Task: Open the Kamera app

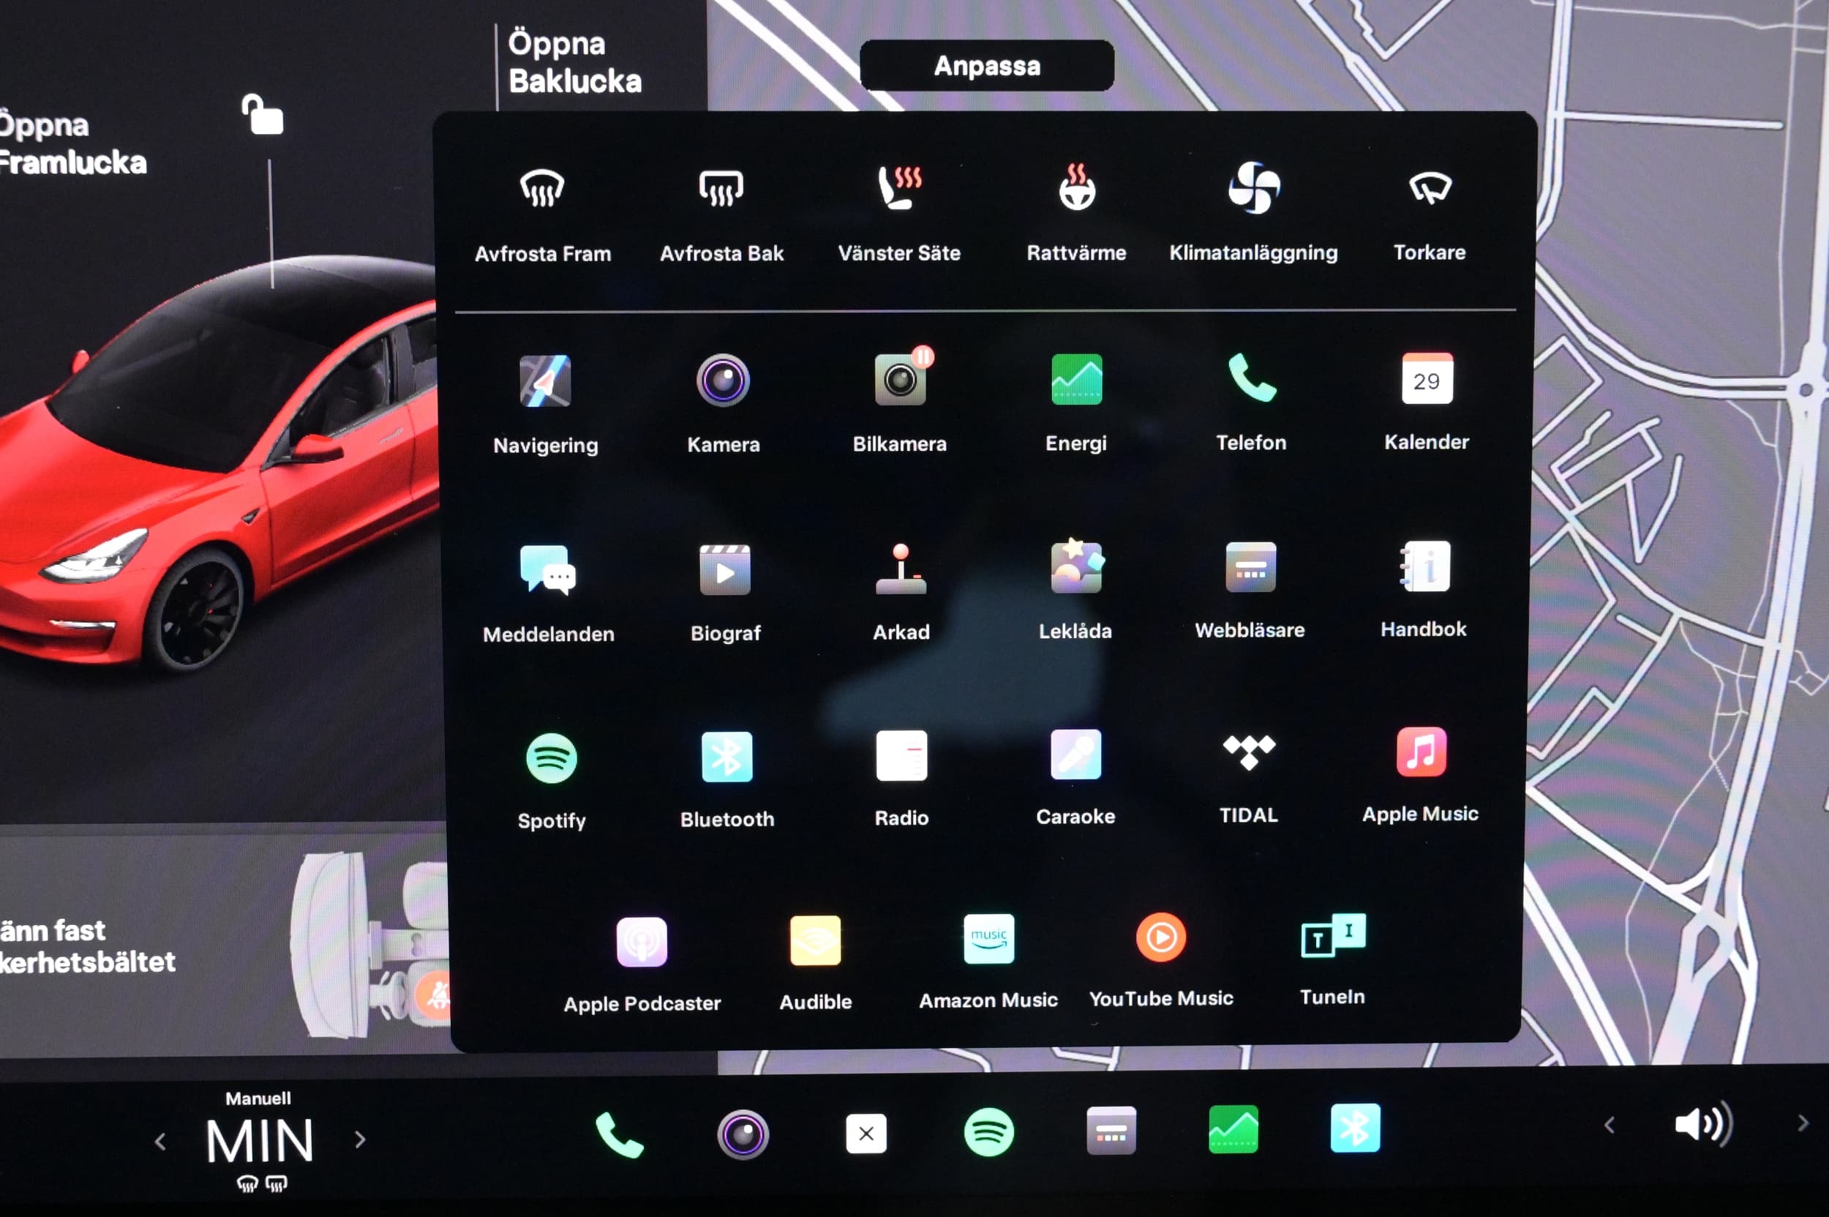Action: 722,405
